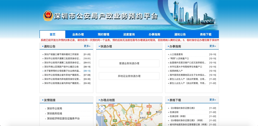Click the 普通业务快速办理 button
The height and width of the screenshot is (126, 258).
129,63
